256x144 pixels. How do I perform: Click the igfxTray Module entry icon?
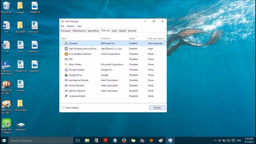[x=66, y=91]
